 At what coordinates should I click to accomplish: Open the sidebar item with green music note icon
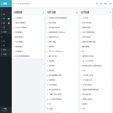(x=6, y=19)
